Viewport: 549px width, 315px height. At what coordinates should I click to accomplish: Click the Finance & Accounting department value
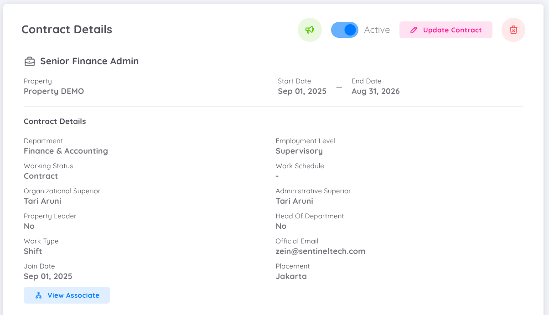66,150
